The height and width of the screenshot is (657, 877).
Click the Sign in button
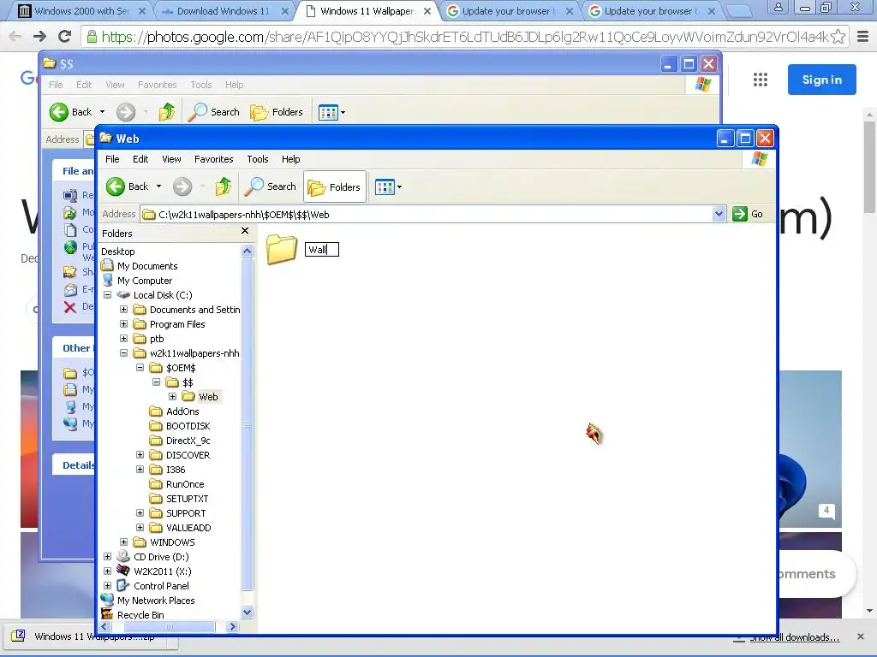[821, 80]
